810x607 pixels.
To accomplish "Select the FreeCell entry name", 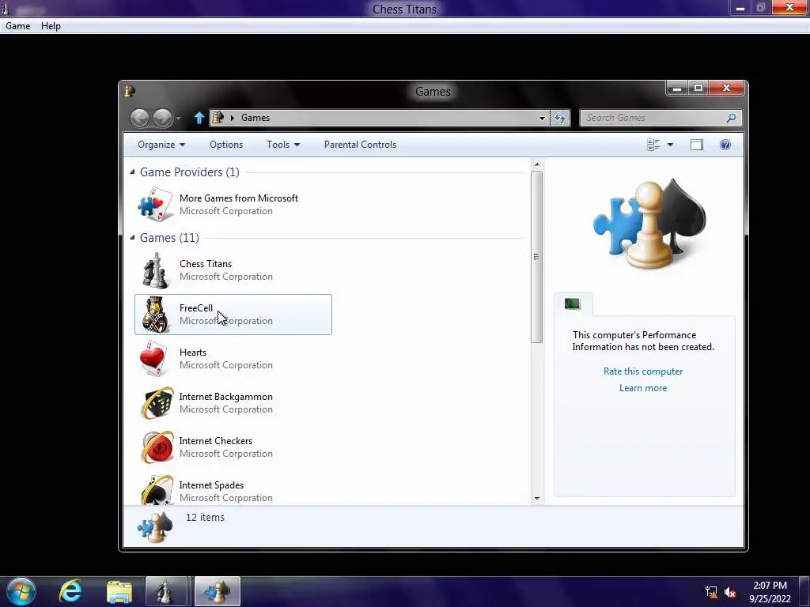I will coord(196,308).
